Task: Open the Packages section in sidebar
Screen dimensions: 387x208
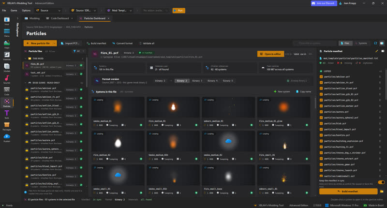Action: click(7, 126)
